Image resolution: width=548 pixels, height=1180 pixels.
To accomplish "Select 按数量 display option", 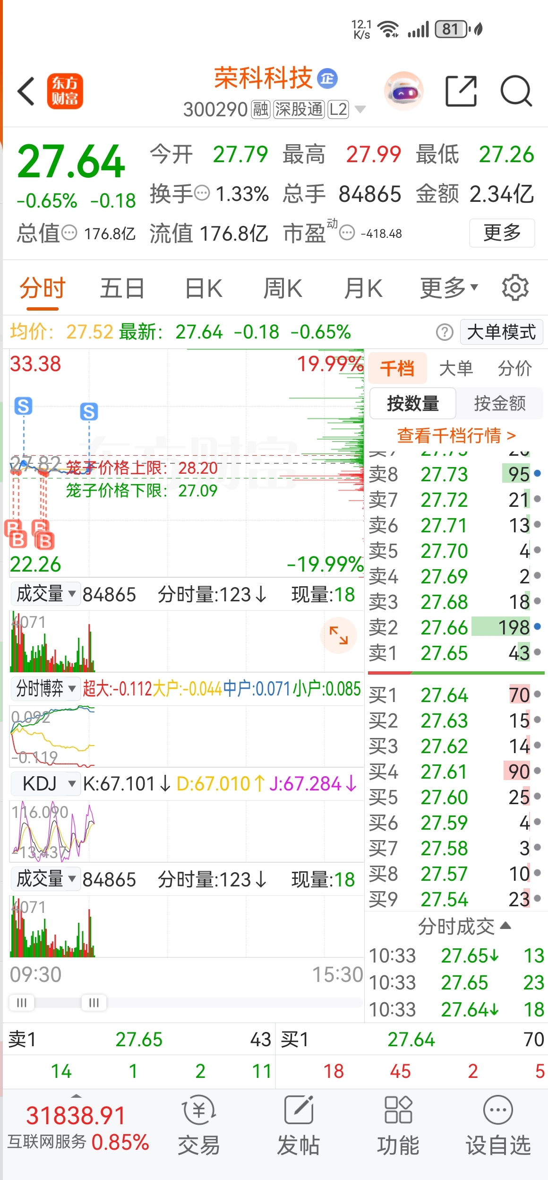I will click(413, 403).
